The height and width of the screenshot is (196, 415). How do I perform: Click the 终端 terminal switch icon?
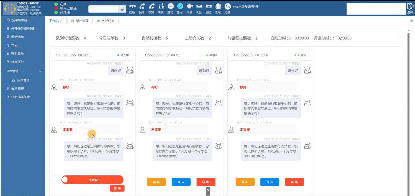coord(227,6)
